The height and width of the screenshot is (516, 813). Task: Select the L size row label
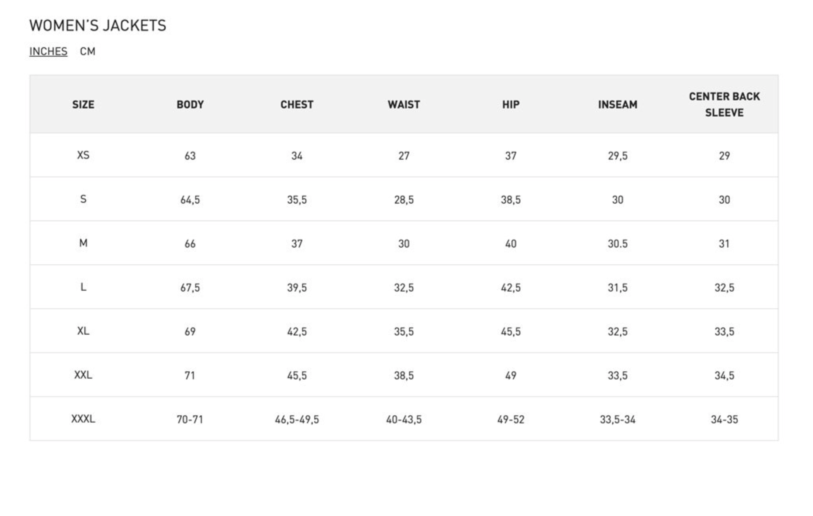pyautogui.click(x=83, y=287)
